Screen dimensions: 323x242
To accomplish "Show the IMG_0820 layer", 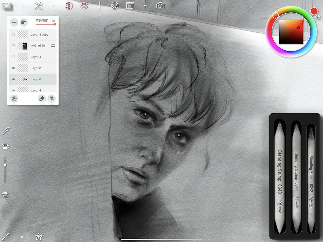I will 13,46.
